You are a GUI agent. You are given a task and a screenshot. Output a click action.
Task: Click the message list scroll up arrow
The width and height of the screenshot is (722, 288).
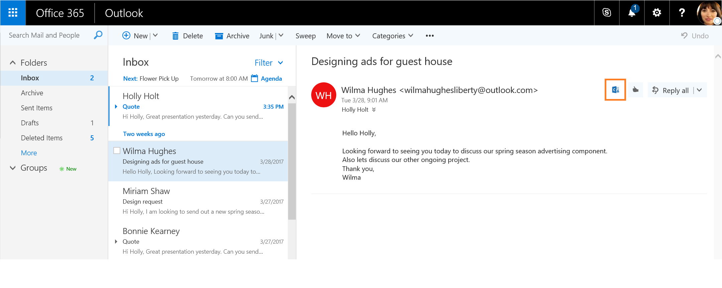(292, 97)
